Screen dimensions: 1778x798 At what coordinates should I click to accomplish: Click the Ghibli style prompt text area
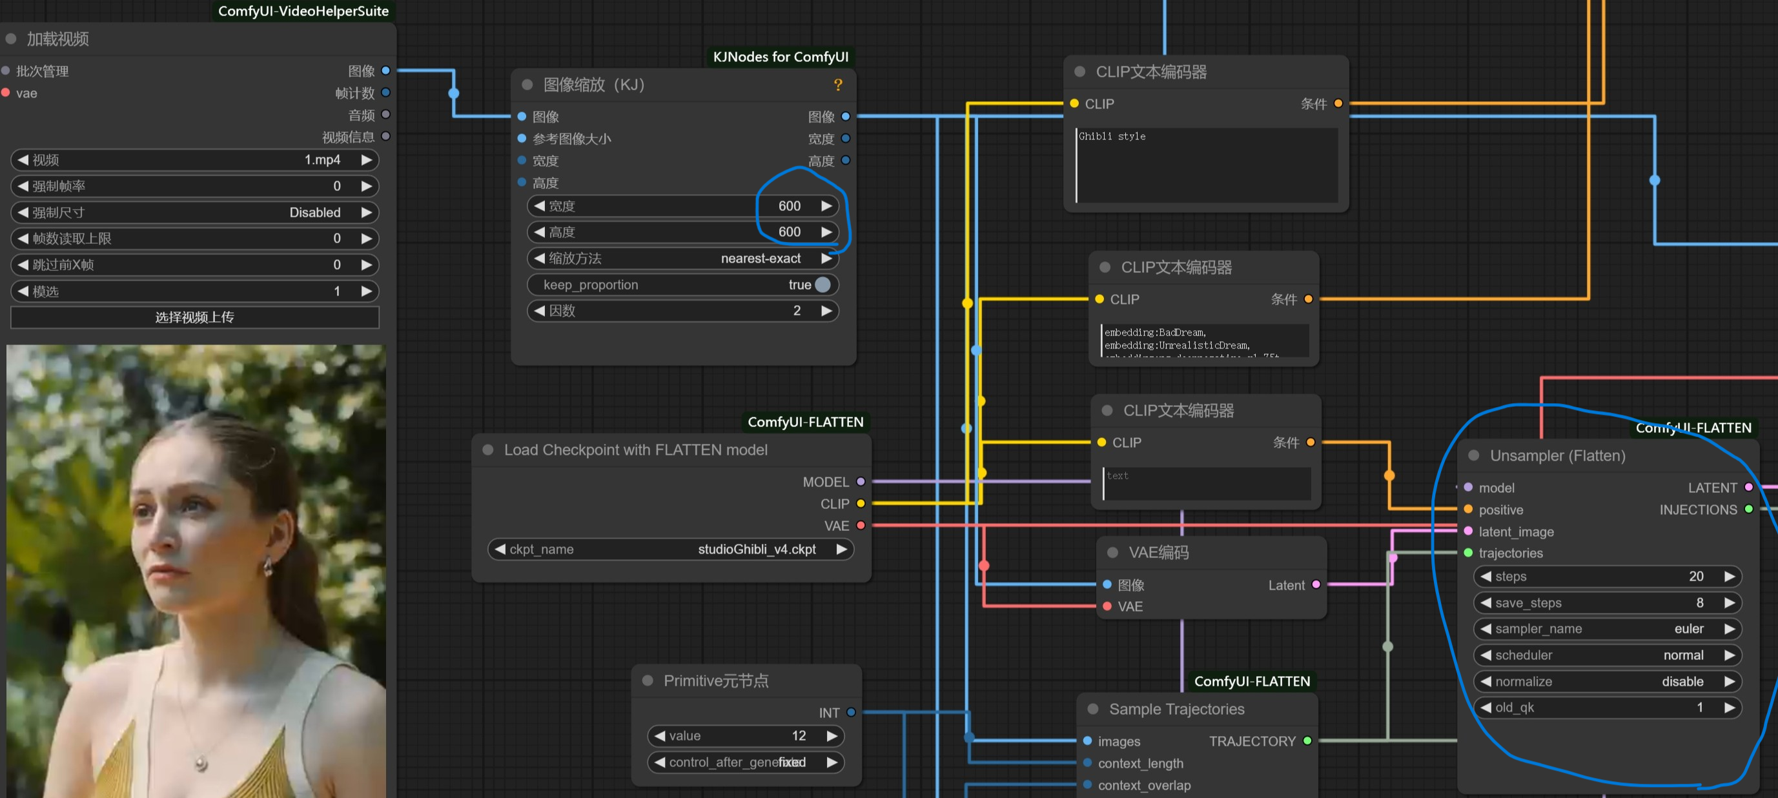click(1207, 166)
